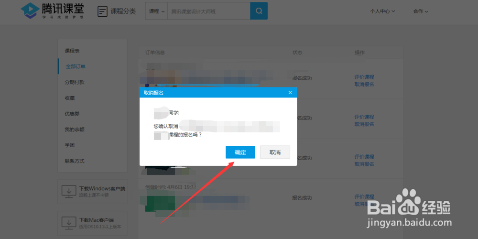Click the 课程分类 label in header
478x239 pixels.
tap(123, 11)
